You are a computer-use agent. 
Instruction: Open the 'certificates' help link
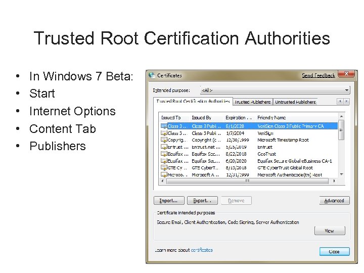pos(202,250)
